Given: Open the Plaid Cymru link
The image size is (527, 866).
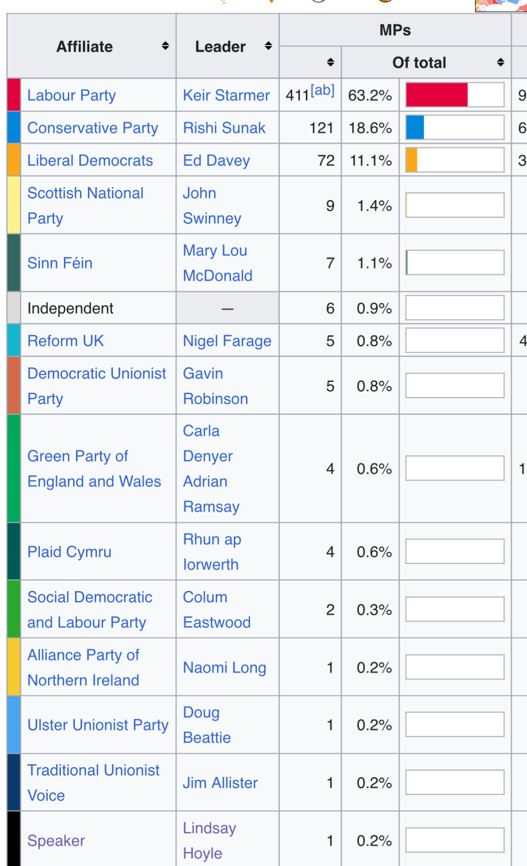Looking at the screenshot, I should 69,552.
